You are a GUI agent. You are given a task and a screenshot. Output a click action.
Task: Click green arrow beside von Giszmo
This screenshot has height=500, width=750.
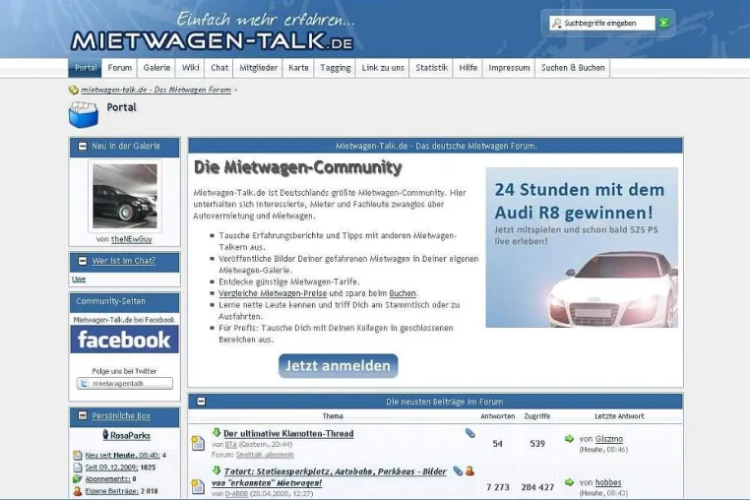[x=569, y=438]
